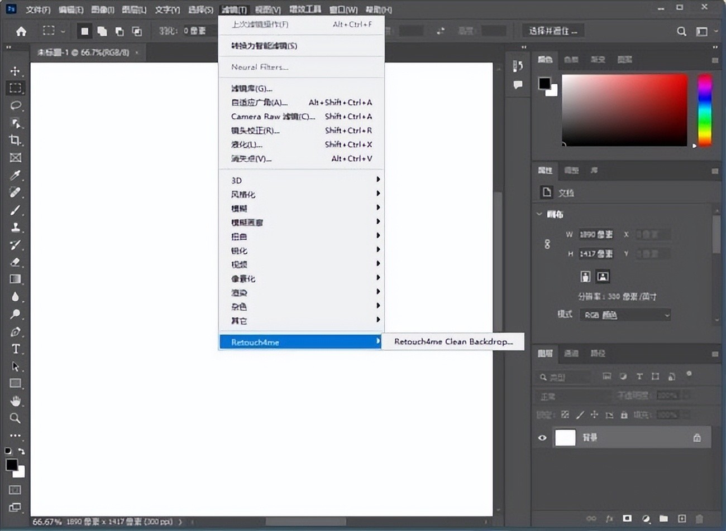Click the rainbow hue slider strip
This screenshot has width=726, height=531.
click(705, 110)
